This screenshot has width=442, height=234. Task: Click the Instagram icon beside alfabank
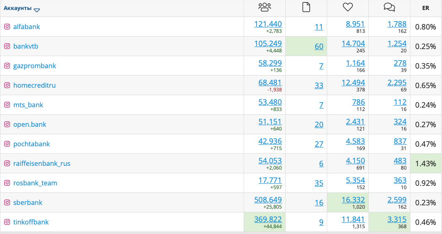pyautogui.click(x=7, y=27)
